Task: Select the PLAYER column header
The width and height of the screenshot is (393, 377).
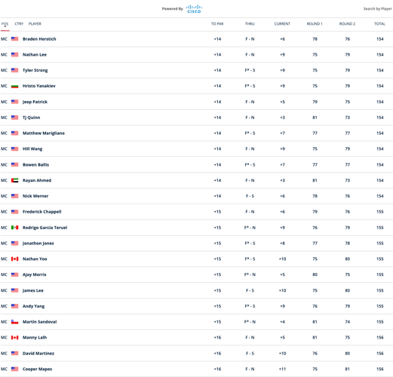Action: pyautogui.click(x=35, y=24)
